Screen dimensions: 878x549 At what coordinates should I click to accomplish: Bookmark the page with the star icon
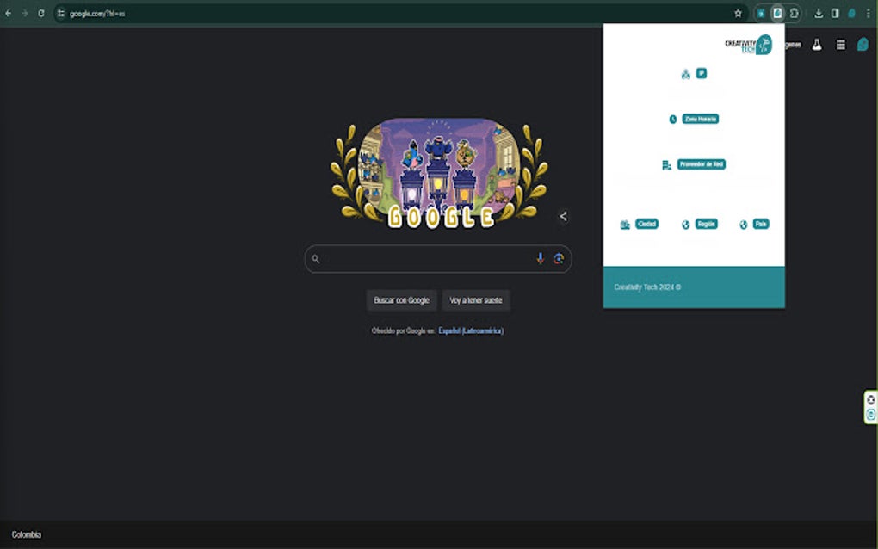pyautogui.click(x=737, y=13)
